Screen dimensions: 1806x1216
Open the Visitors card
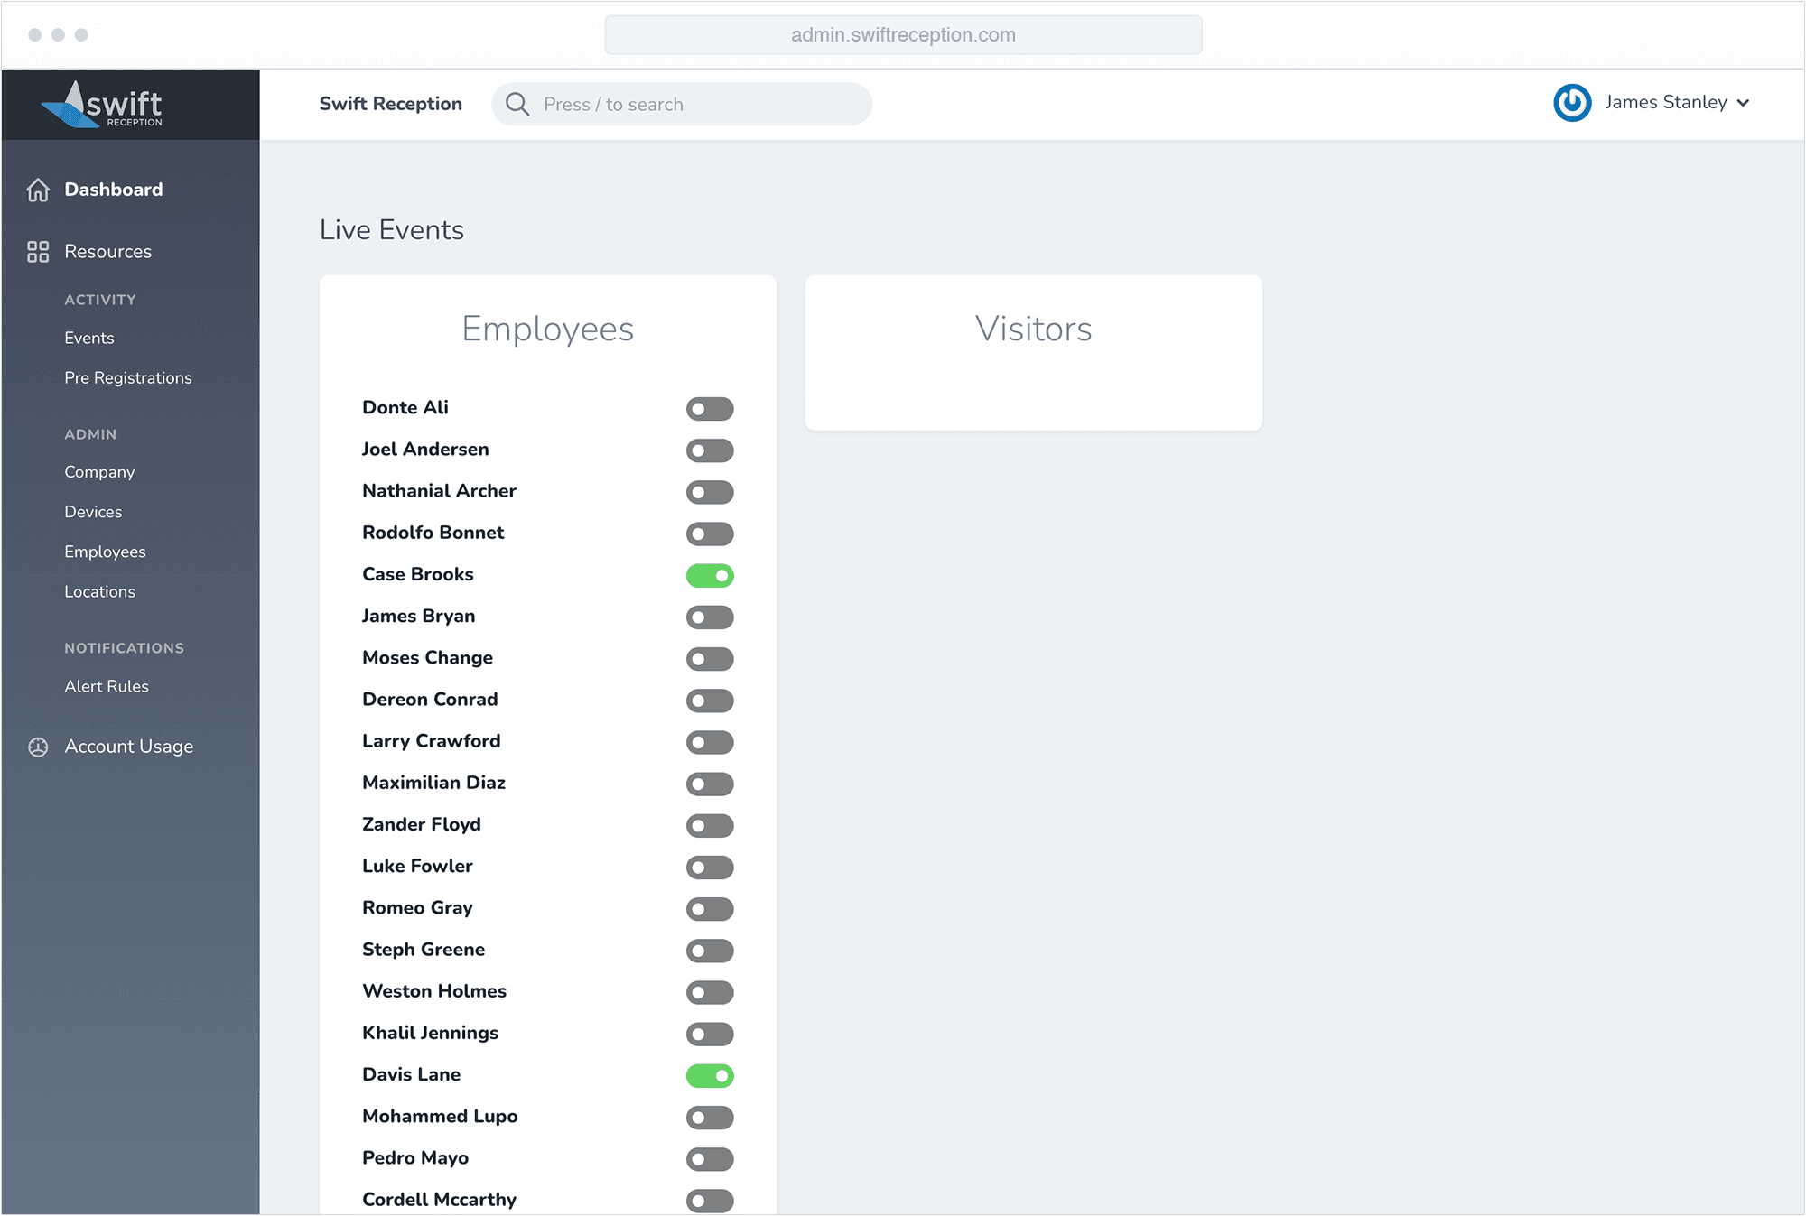[x=1033, y=352]
